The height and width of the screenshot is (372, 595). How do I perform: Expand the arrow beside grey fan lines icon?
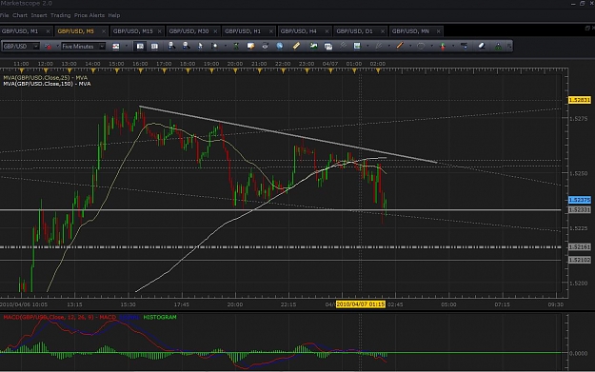pos(389,46)
